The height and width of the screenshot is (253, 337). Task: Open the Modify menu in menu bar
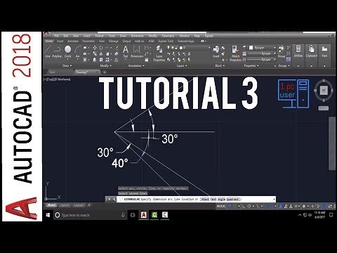point(152,36)
